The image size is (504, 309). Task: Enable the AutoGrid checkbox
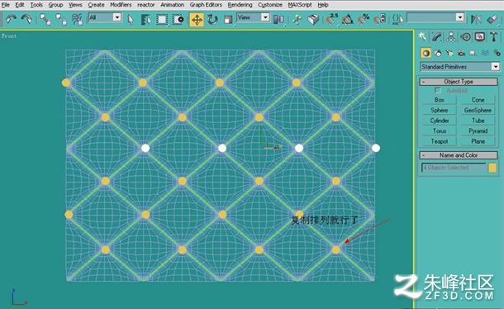pos(438,90)
